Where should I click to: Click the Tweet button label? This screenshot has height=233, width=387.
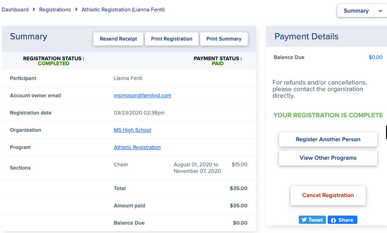(315, 220)
